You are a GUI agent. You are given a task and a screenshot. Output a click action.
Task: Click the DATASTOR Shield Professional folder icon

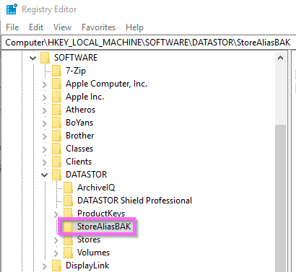click(x=68, y=201)
